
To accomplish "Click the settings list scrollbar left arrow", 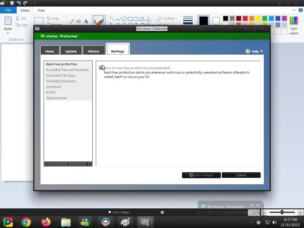I will coord(46,164).
